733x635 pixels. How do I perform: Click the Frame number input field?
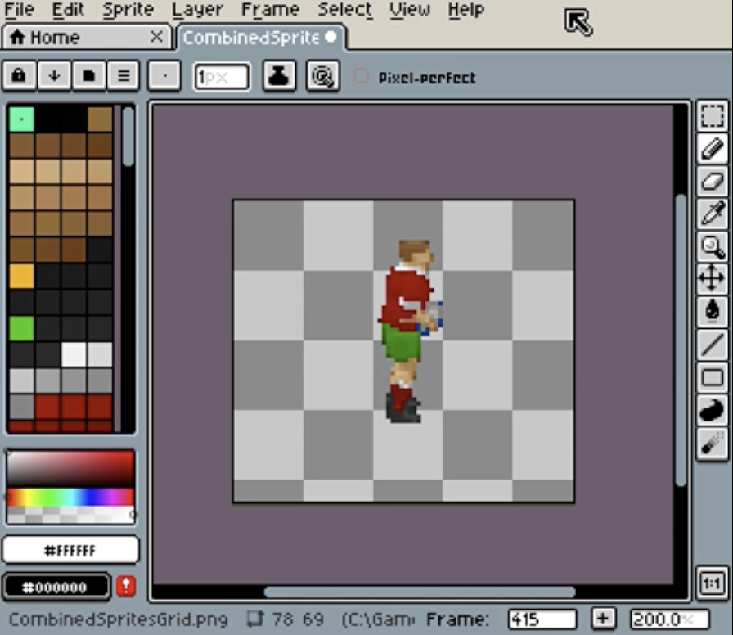coord(542,619)
